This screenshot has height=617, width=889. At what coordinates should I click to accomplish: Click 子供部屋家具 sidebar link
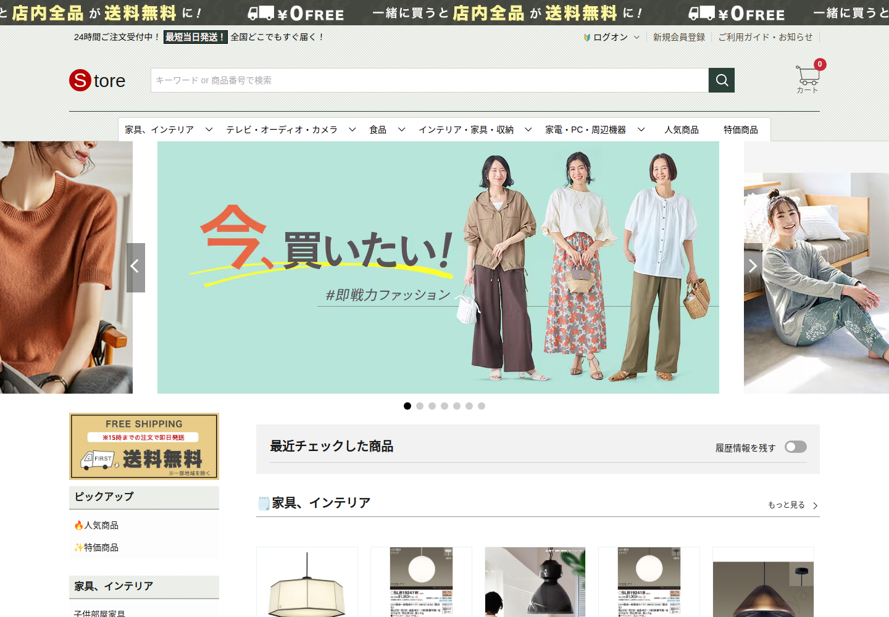(99, 613)
